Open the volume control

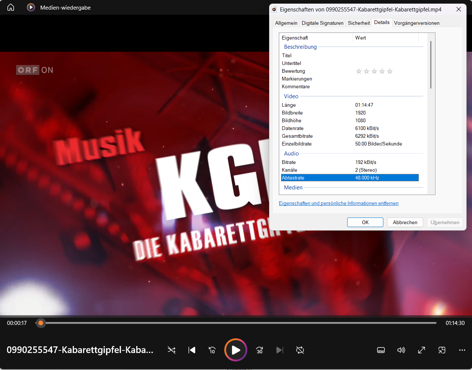(401, 350)
